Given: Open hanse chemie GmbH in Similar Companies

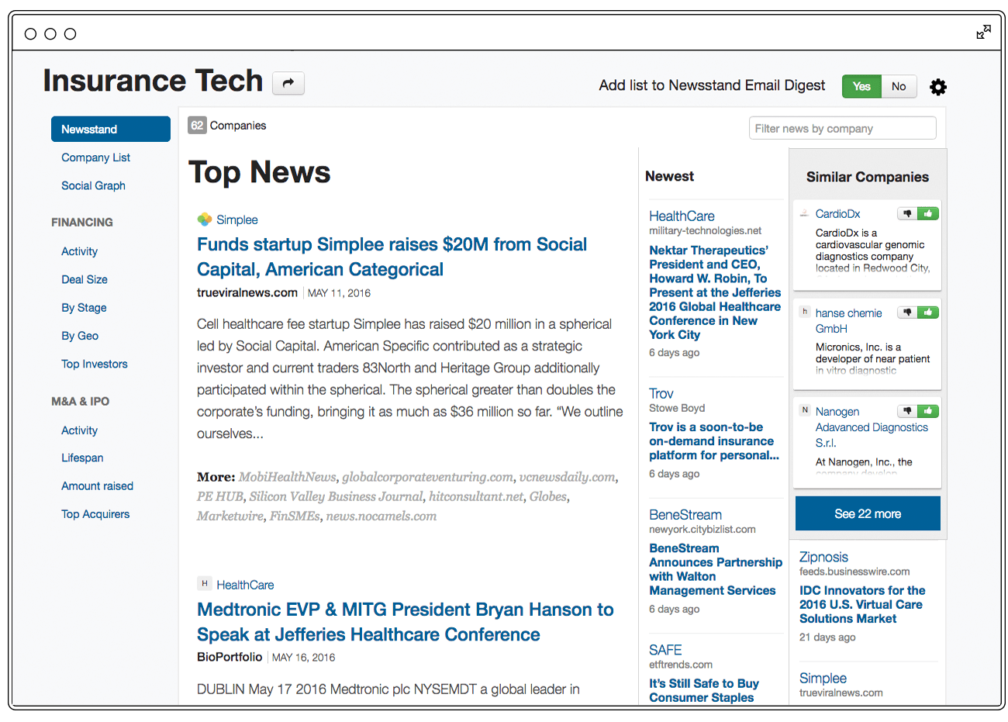Looking at the screenshot, I should (848, 320).
